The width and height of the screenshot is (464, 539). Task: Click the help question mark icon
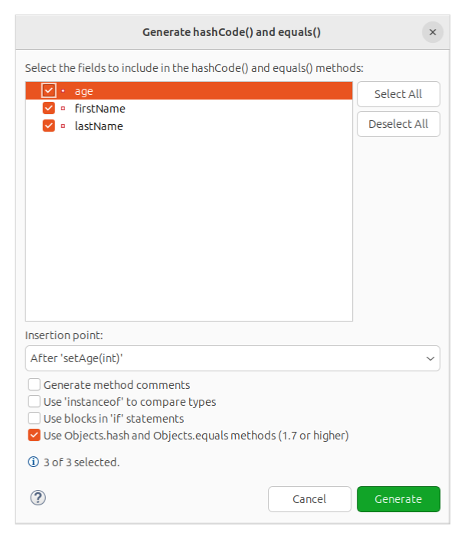(38, 498)
